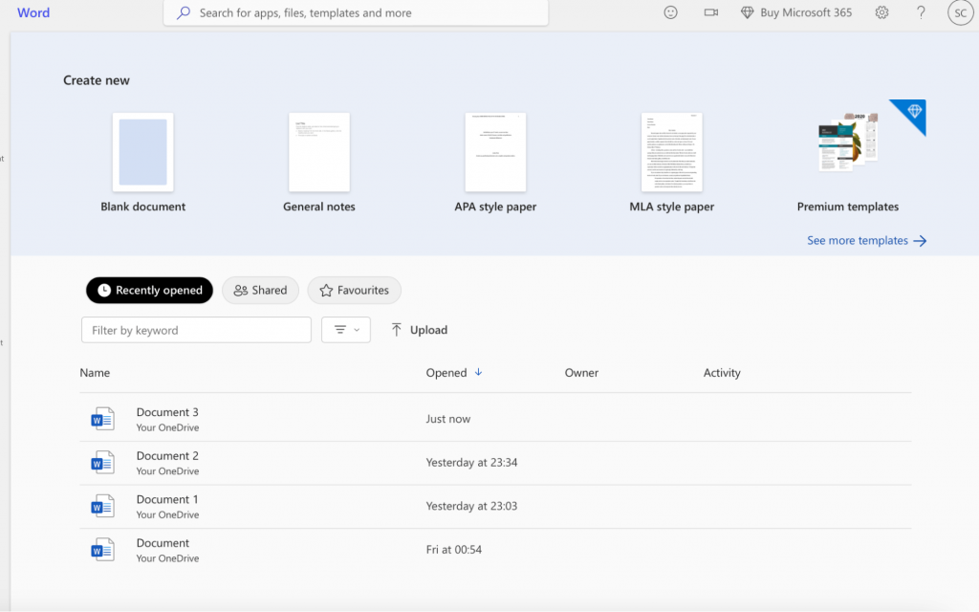
Task: Select the MLA style paper thumbnail
Action: click(672, 152)
